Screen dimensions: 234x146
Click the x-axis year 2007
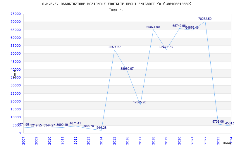click(23, 140)
